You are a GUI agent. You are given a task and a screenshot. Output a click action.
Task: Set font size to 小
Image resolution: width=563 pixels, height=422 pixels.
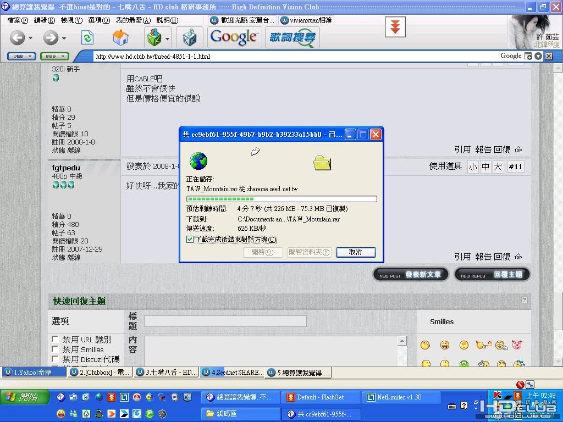coord(473,167)
